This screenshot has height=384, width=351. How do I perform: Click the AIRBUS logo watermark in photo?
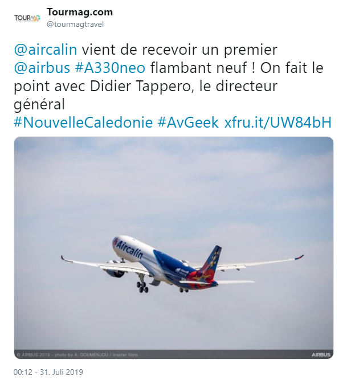tap(321, 354)
